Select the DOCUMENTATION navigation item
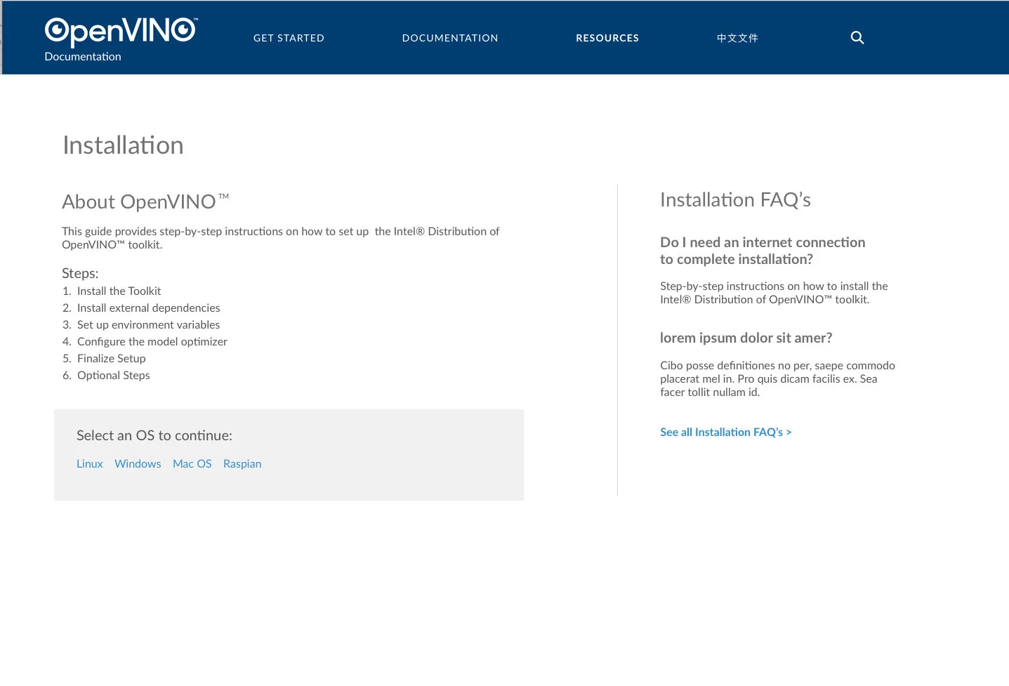 pos(450,38)
